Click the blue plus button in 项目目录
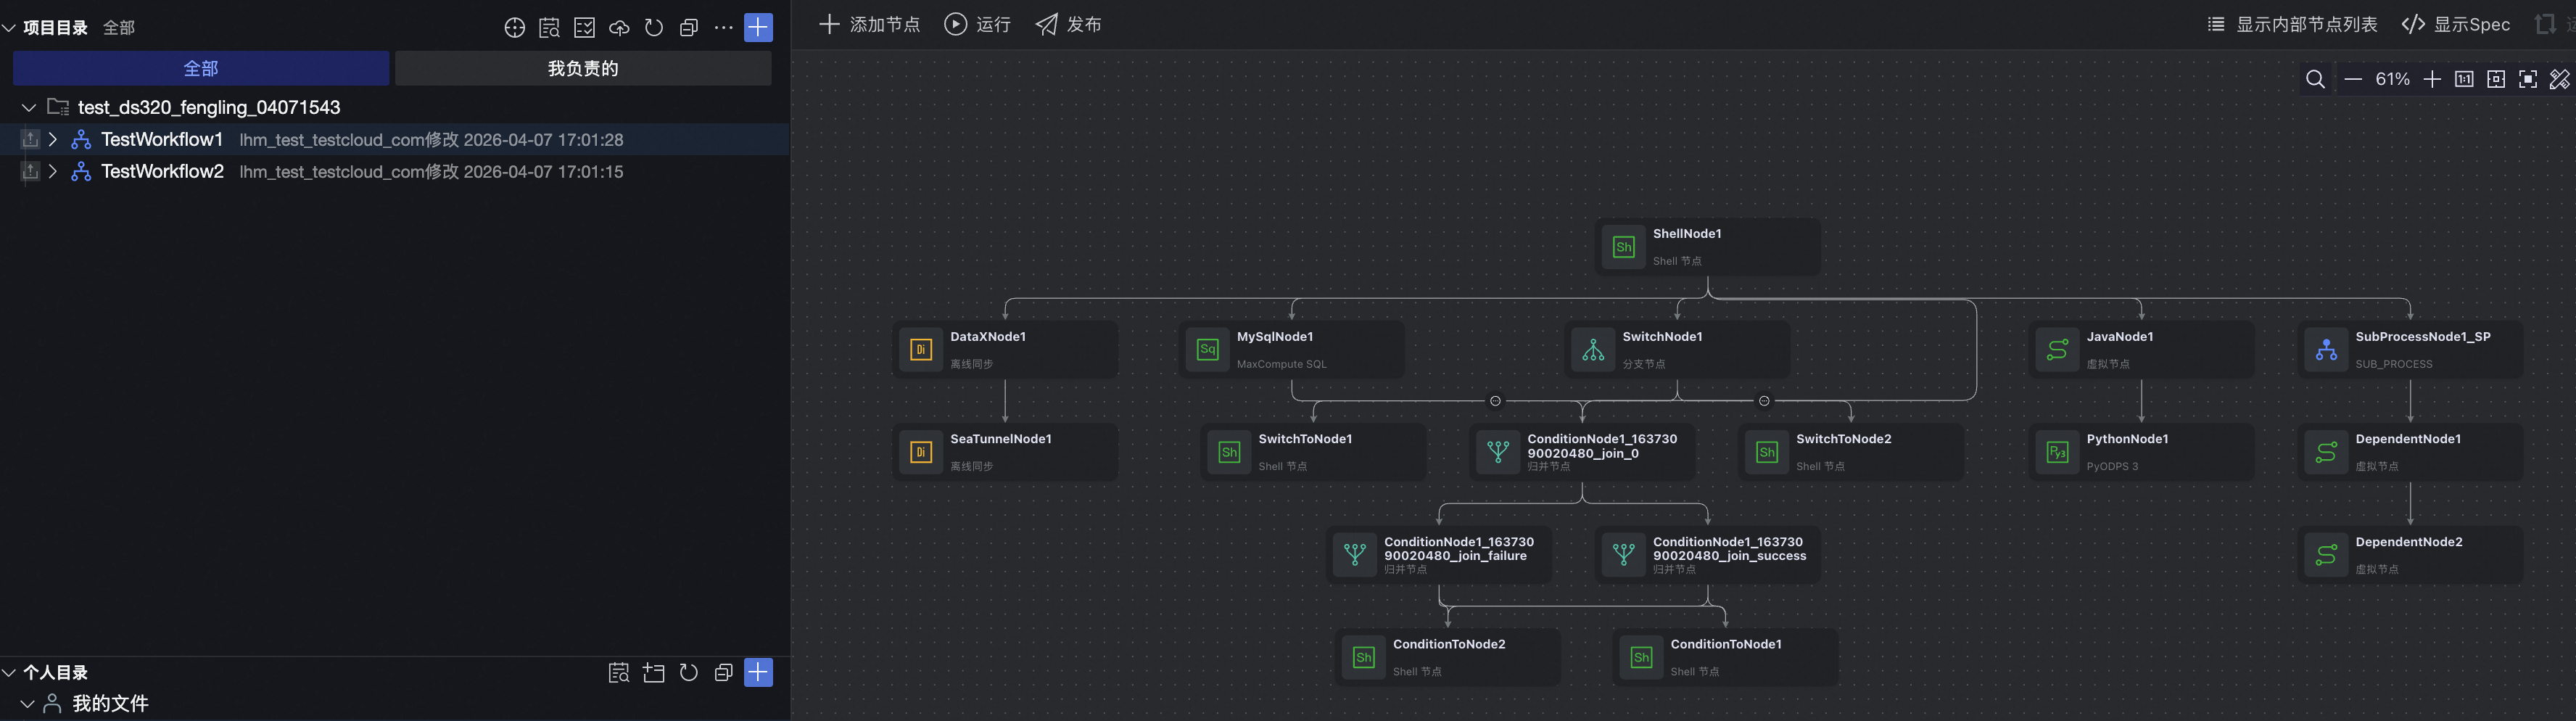The height and width of the screenshot is (721, 2576). click(x=759, y=27)
